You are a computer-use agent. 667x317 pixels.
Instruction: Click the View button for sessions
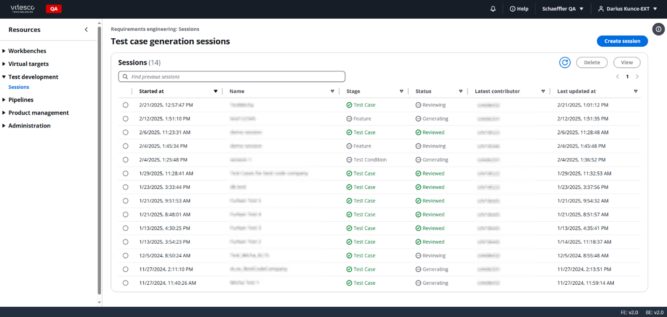click(627, 62)
